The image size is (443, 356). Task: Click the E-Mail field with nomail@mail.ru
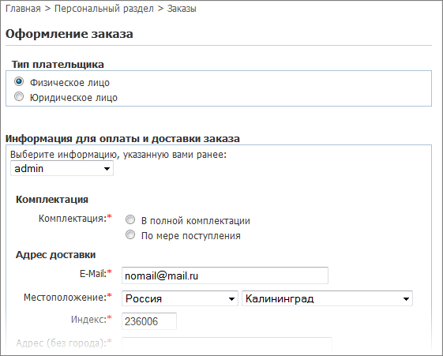tap(225, 275)
